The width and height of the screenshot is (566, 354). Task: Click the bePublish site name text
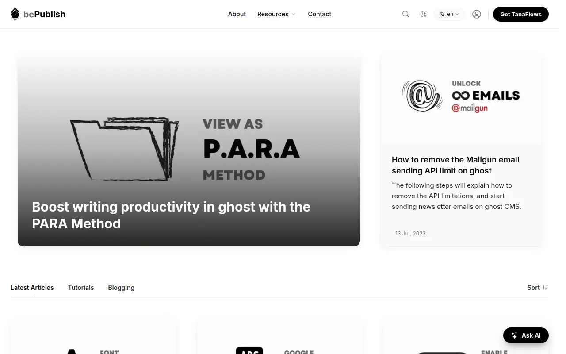click(45, 14)
